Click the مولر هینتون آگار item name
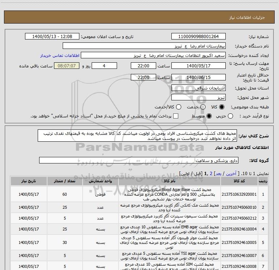The height and width of the screenshot is (270, 279). pyautogui.click(x=170, y=242)
